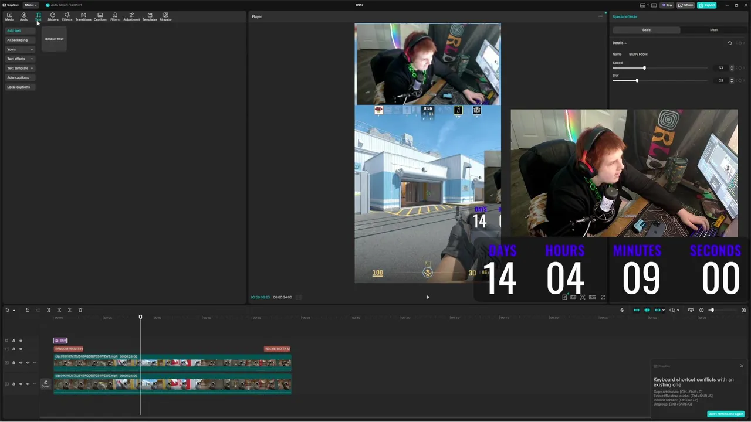
Task: Toggle visibility of the effects track
Action: [x=21, y=341]
